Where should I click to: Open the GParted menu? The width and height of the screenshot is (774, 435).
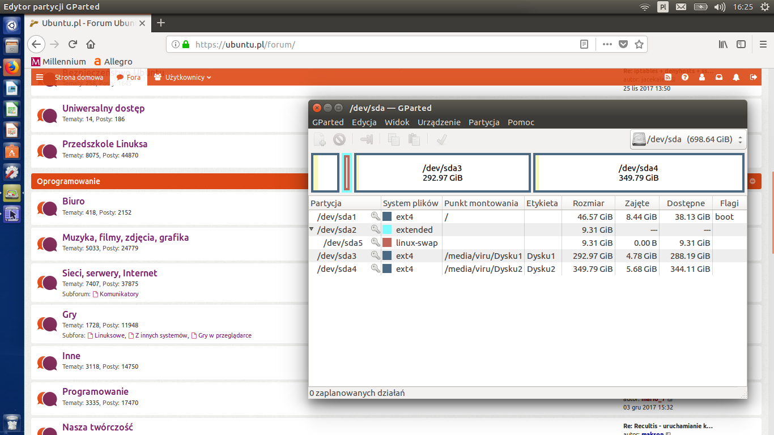click(328, 122)
